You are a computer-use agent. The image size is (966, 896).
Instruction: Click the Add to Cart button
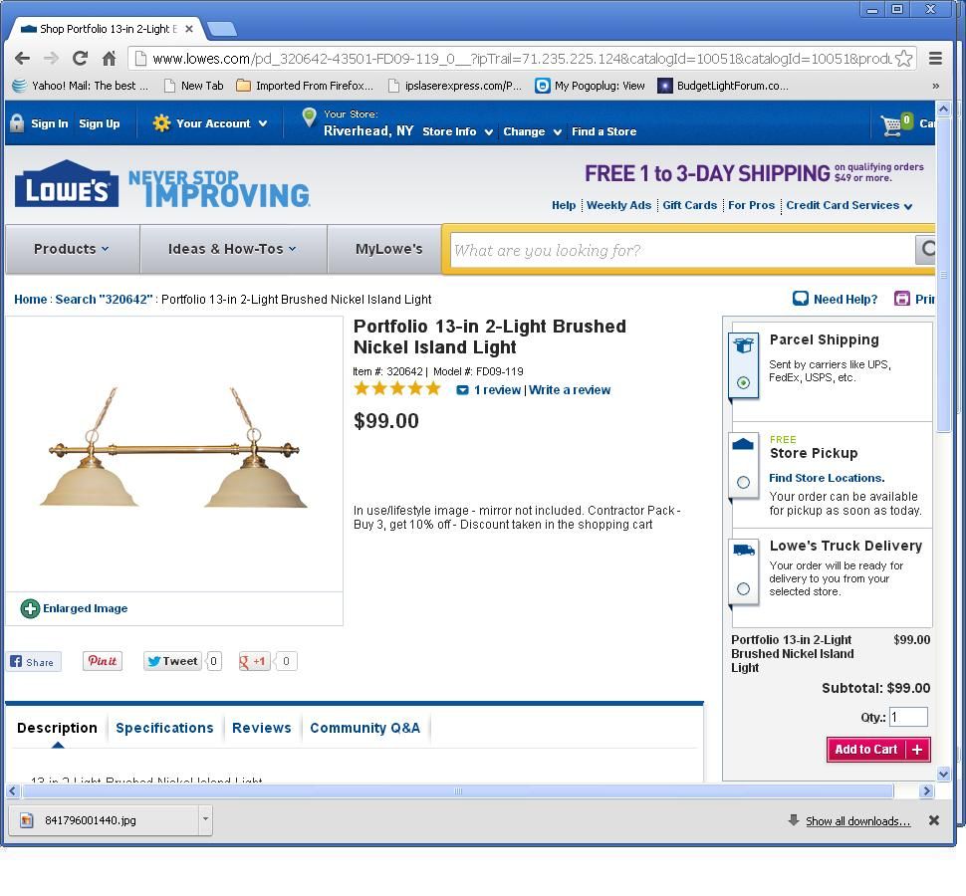tap(878, 750)
